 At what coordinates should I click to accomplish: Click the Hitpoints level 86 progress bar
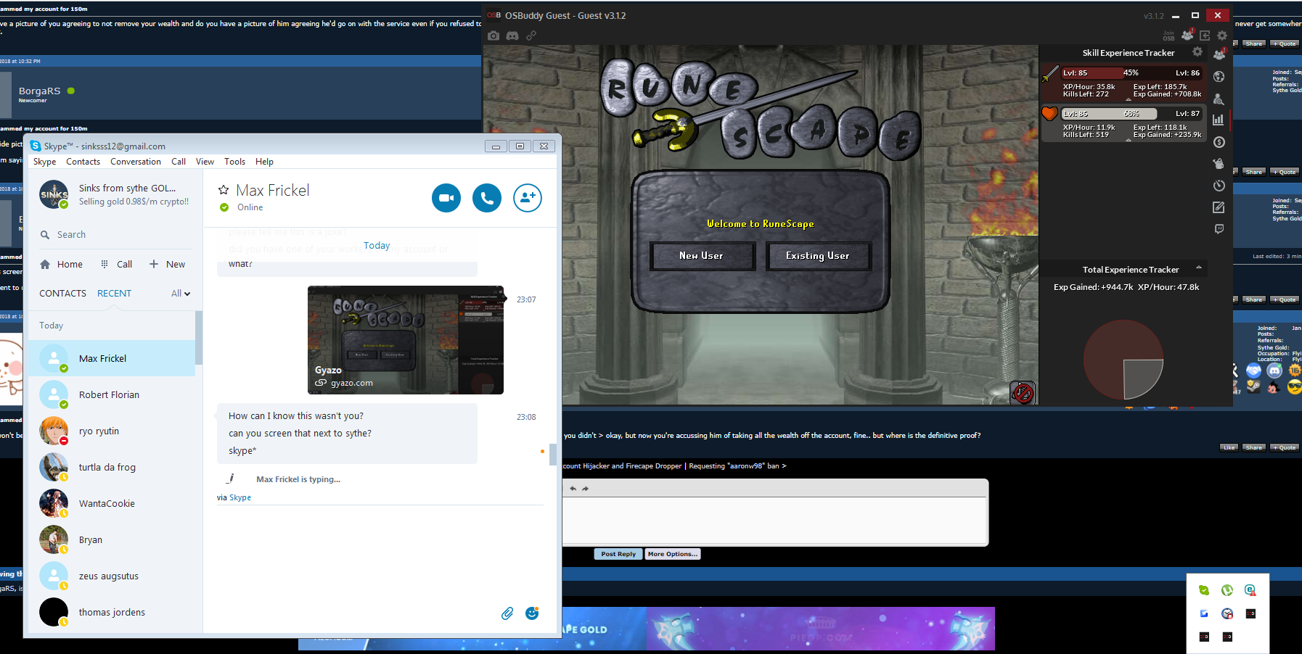1131,113
